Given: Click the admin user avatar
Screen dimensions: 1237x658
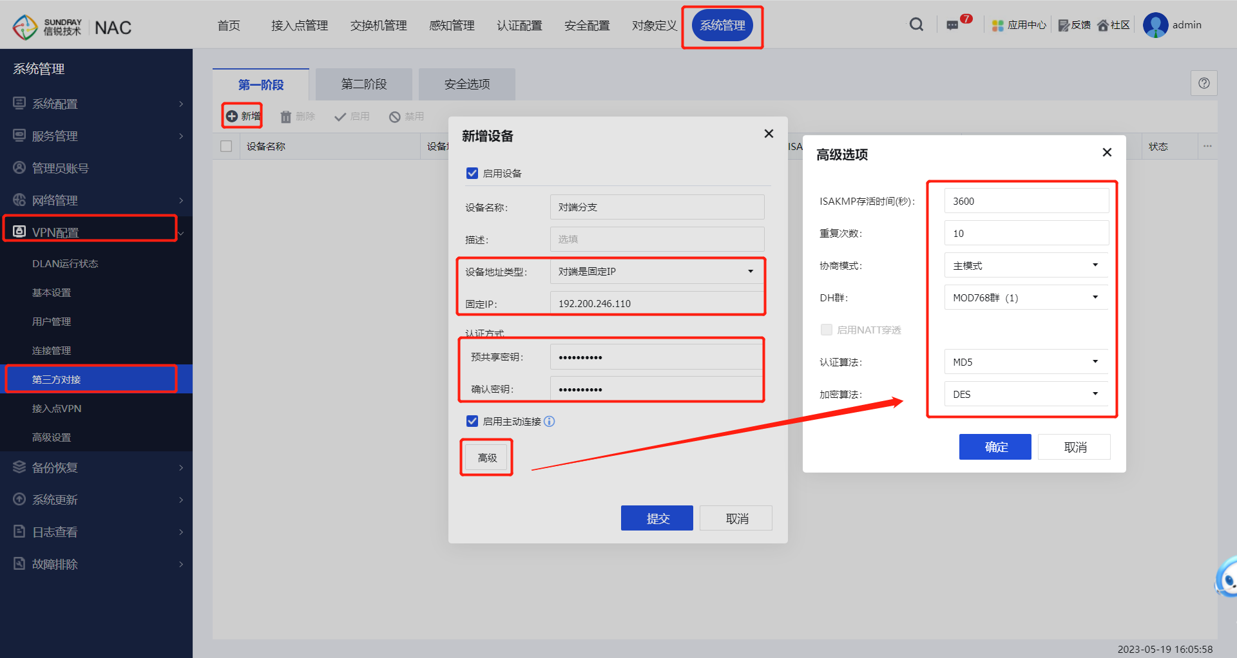Looking at the screenshot, I should pyautogui.click(x=1155, y=25).
